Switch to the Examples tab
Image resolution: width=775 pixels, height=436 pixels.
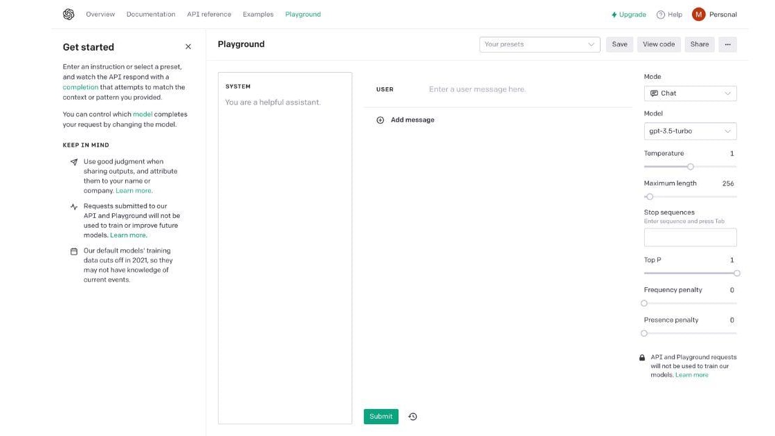click(258, 15)
